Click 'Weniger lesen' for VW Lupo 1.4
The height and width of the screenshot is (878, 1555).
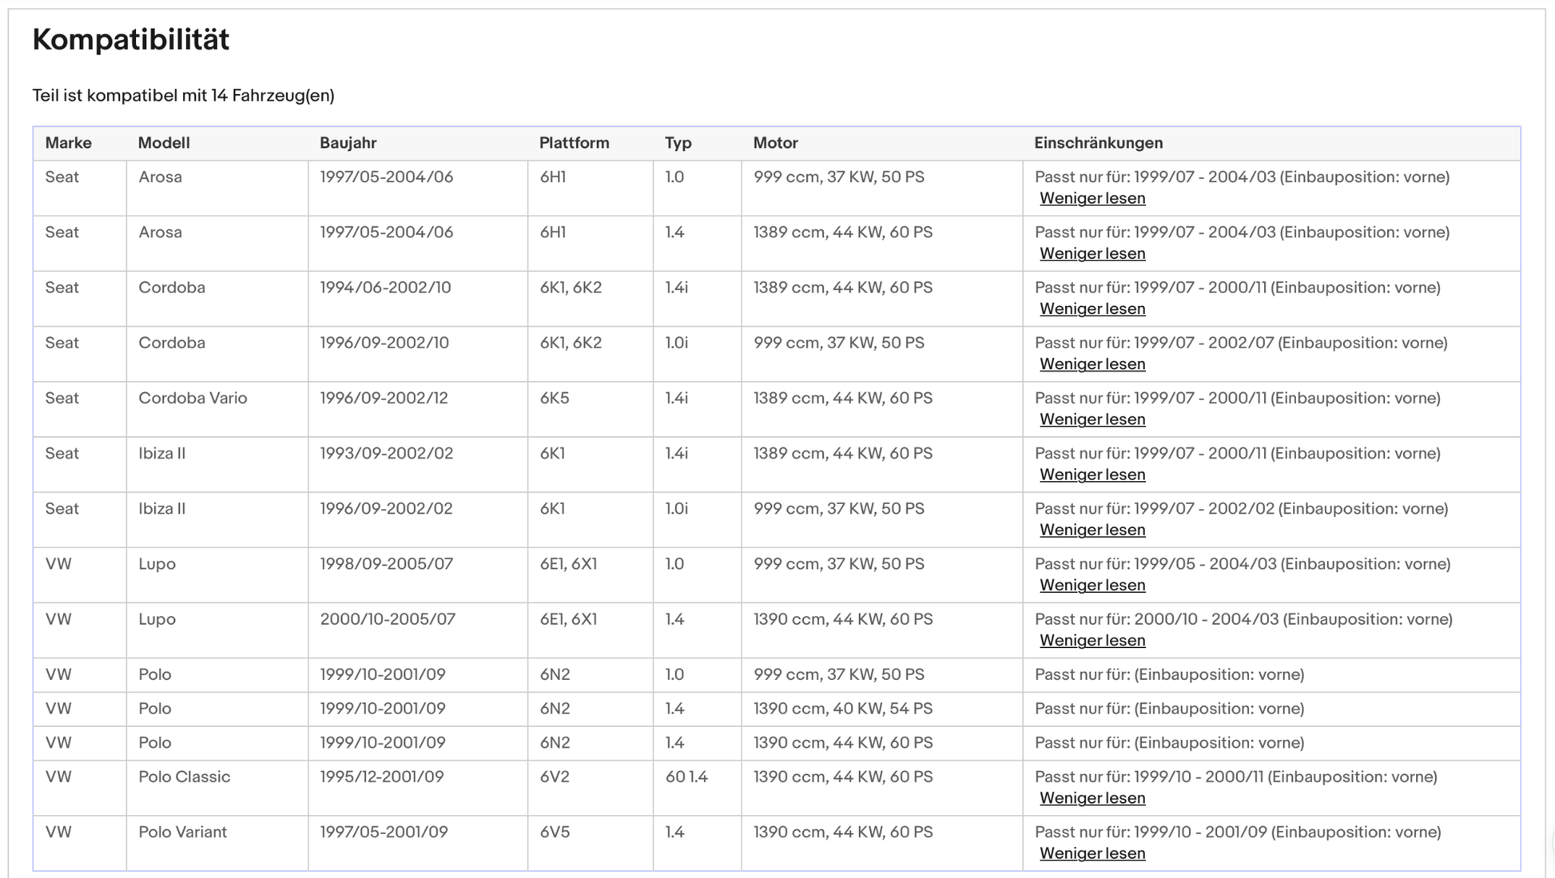click(x=1092, y=640)
